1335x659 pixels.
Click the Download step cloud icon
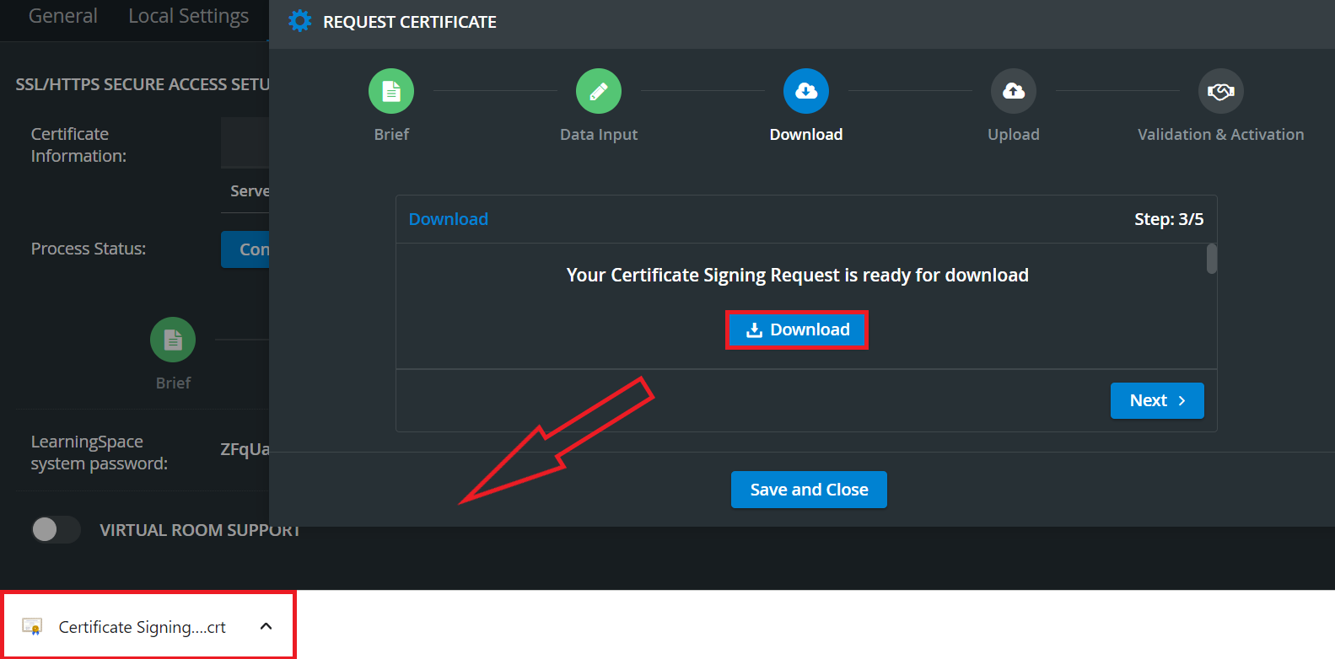806,91
